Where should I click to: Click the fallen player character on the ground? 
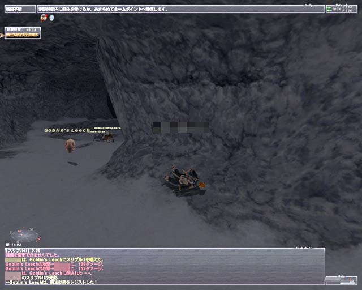pos(185,181)
